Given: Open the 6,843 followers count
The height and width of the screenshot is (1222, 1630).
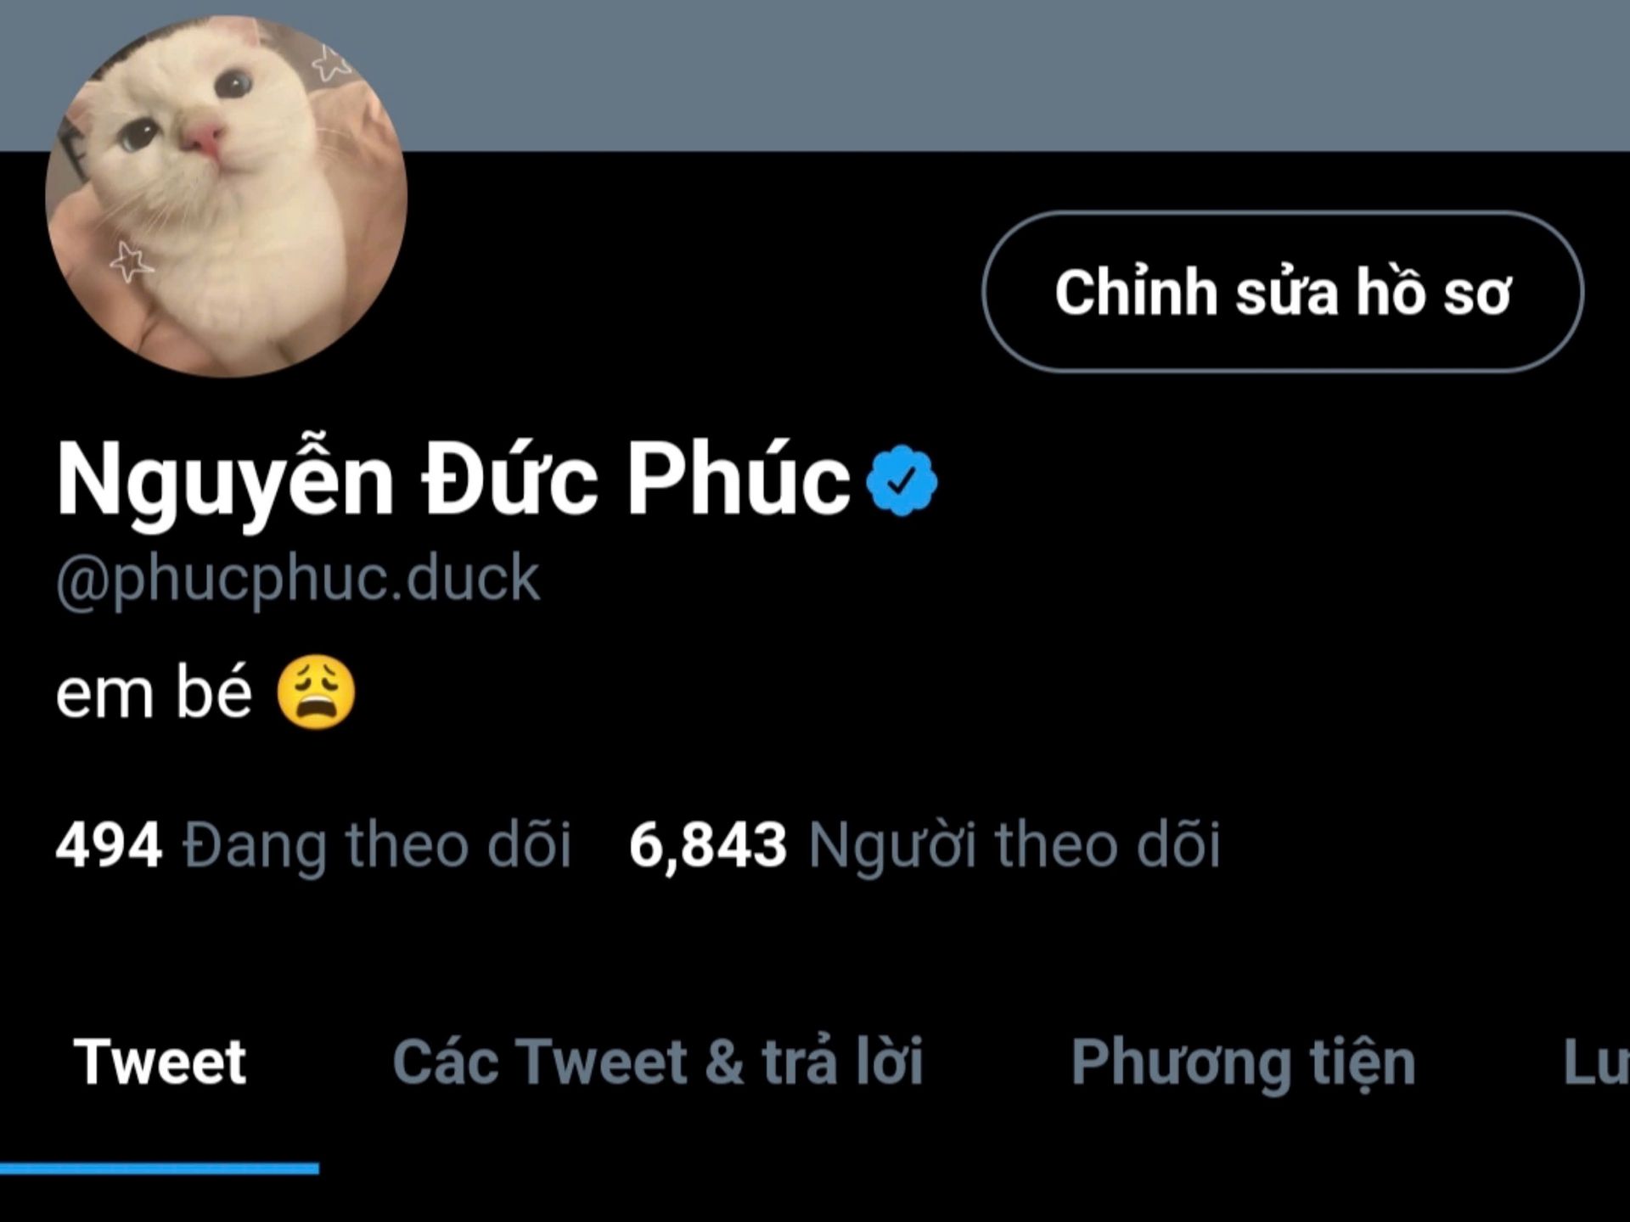Looking at the screenshot, I should click(x=708, y=845).
